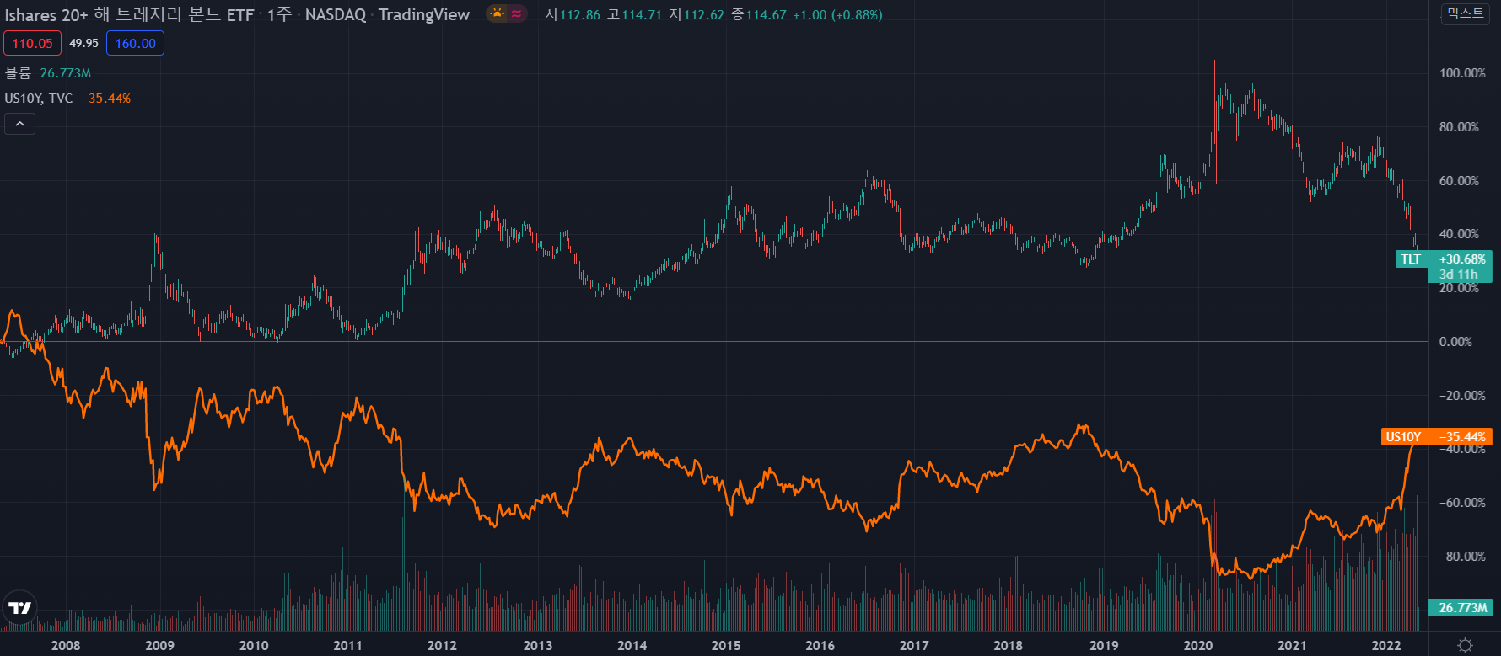This screenshot has width=1501, height=656.
Task: Click the low price 저112.62
Action: point(697,14)
